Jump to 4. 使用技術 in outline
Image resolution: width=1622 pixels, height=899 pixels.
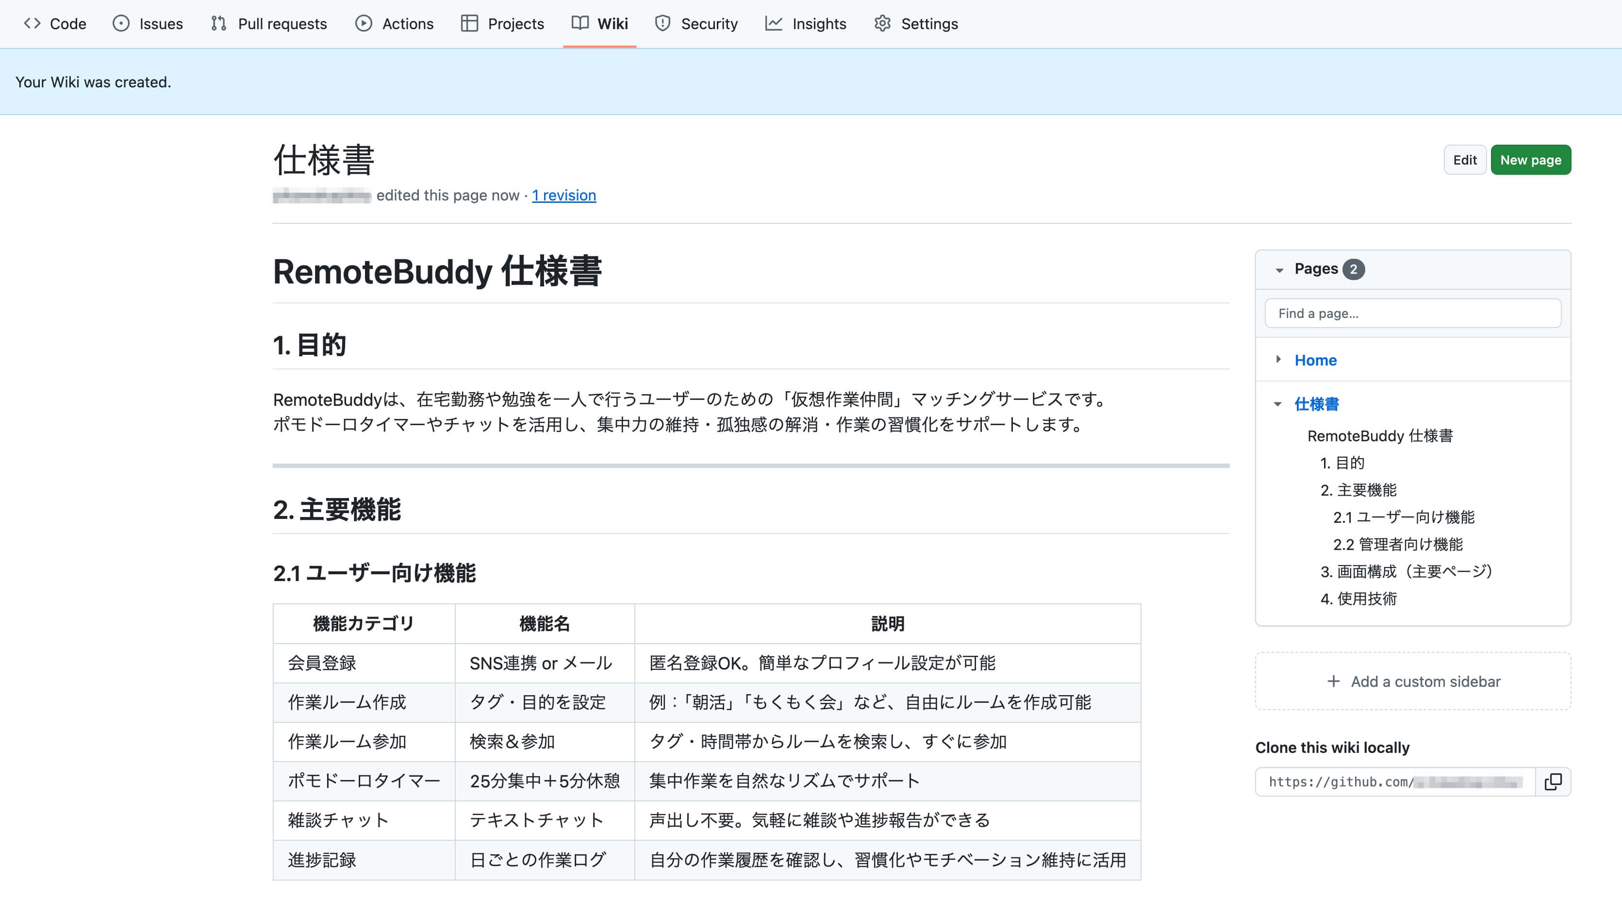pos(1358,598)
